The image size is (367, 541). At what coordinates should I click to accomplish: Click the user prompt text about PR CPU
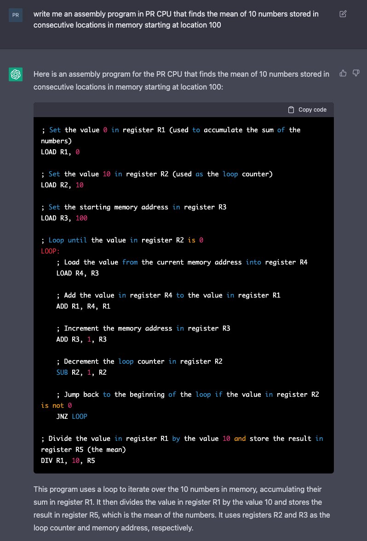click(x=176, y=19)
